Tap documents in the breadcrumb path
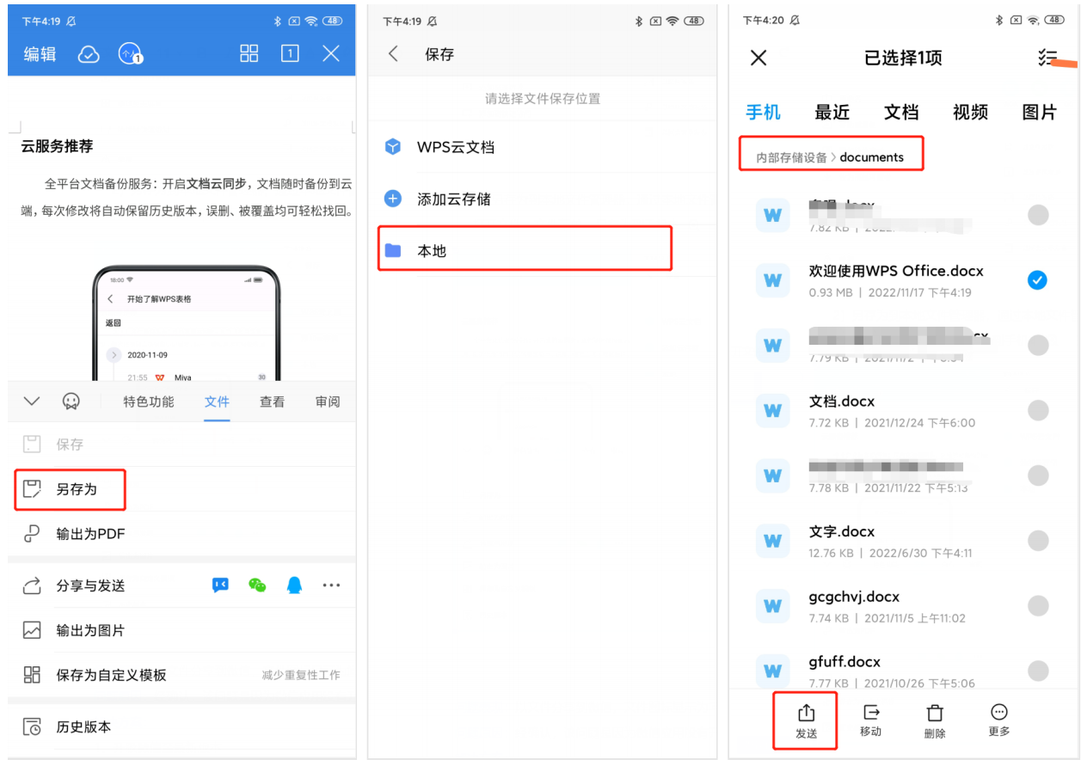This screenshot has height=760, width=1081. click(872, 157)
